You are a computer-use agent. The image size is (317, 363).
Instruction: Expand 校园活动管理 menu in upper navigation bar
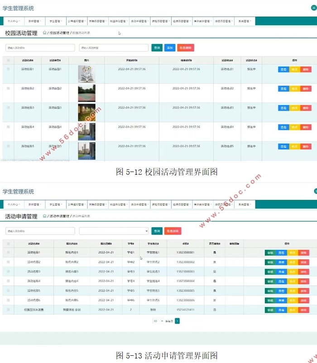click(119, 21)
